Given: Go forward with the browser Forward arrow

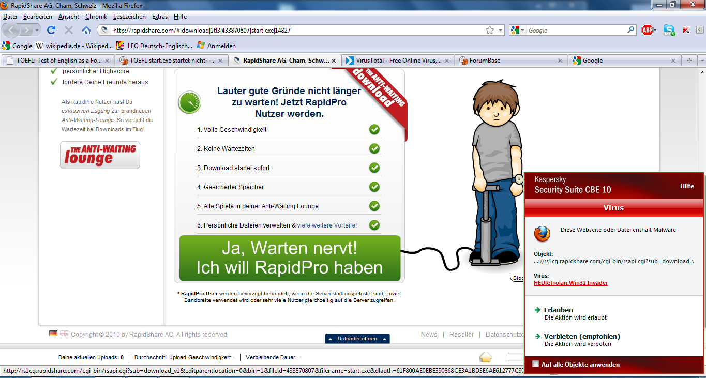Looking at the screenshot, I should [x=26, y=30].
